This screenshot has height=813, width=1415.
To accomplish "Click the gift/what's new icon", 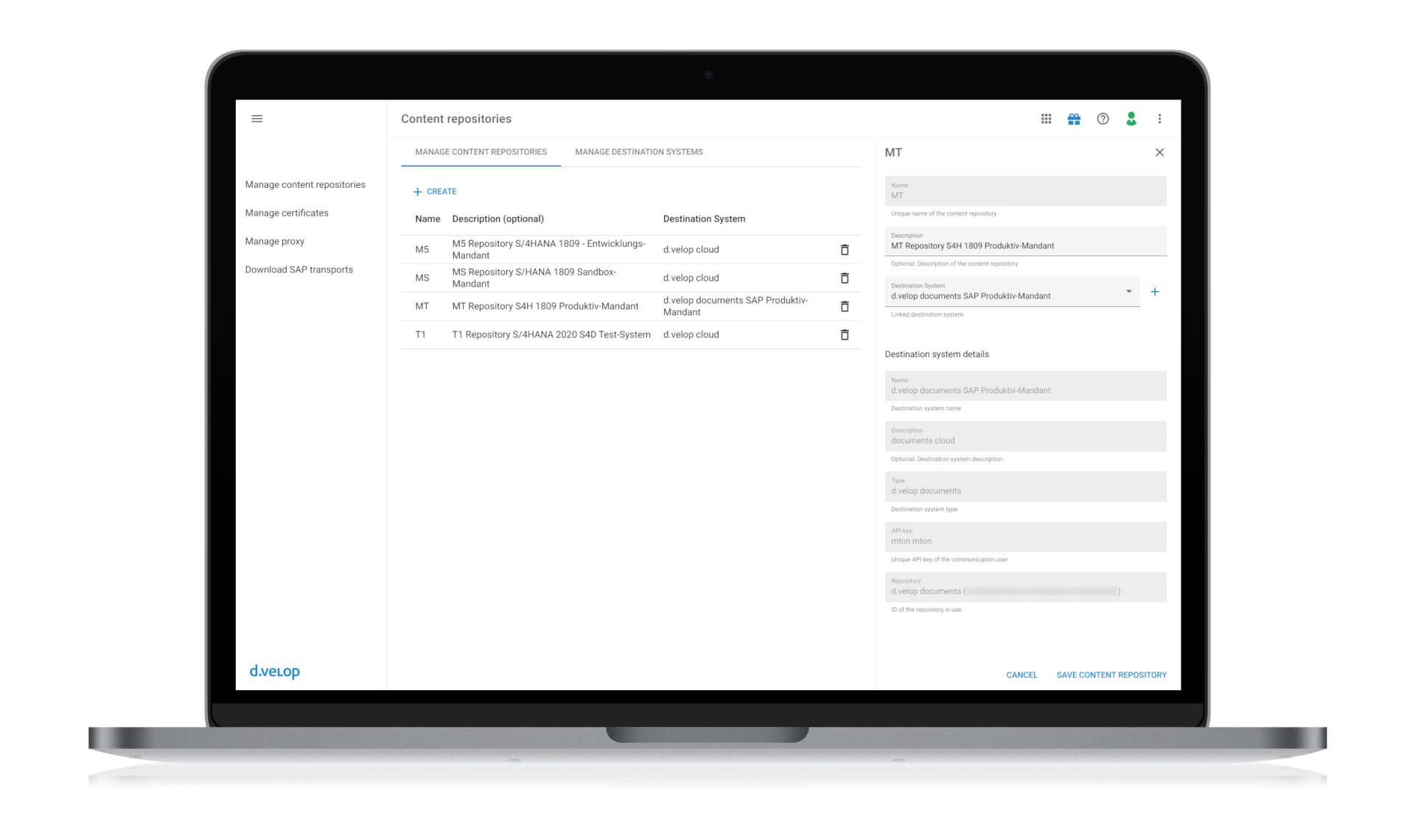I will [1074, 119].
